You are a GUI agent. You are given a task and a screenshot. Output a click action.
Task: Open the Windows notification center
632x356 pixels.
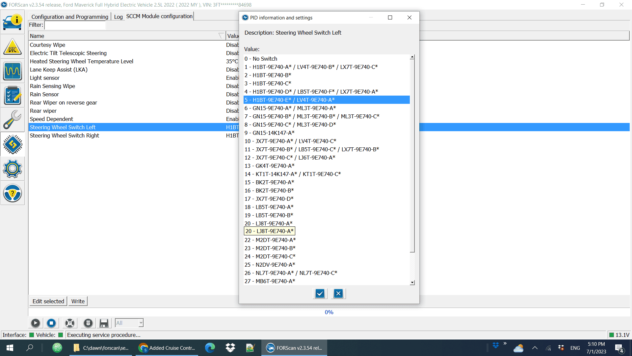click(619, 348)
